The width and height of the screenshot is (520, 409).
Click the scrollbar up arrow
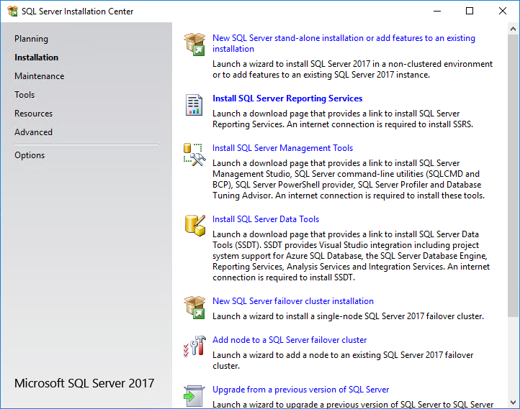513,29
